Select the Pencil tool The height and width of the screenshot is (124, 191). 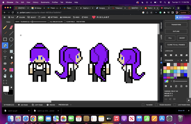[5, 27]
